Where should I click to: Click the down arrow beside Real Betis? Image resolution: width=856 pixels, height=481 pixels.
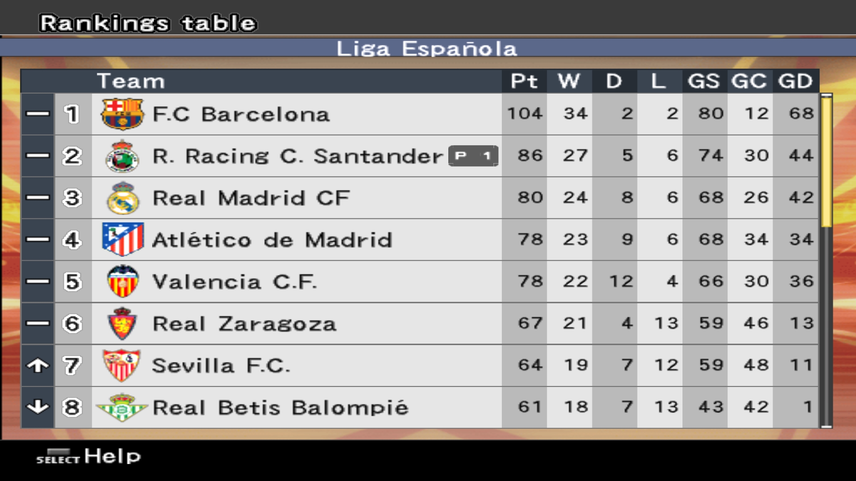pyautogui.click(x=37, y=407)
